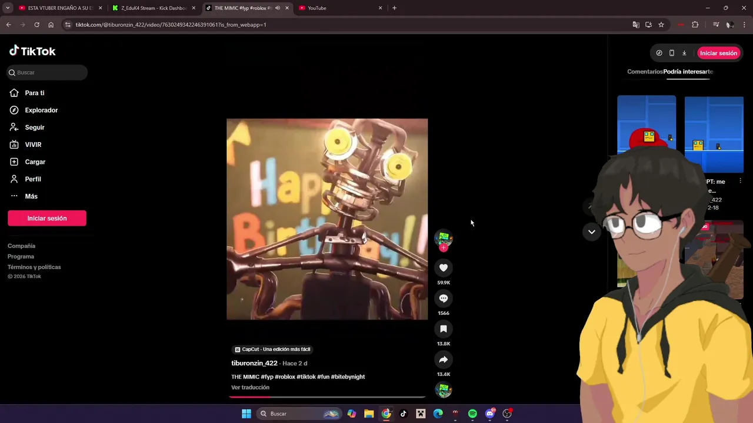Open comments via speech bubble icon
This screenshot has height=423, width=753.
click(x=444, y=298)
